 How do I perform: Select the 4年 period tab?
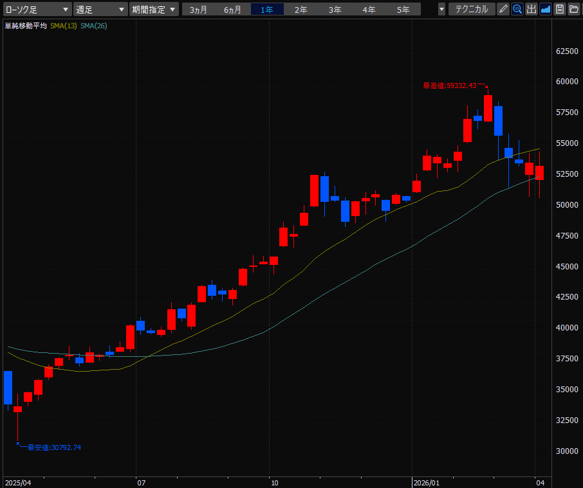[369, 10]
